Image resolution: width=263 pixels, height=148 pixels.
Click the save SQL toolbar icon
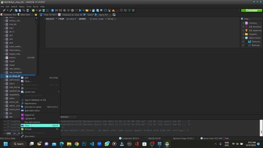tap(93, 10)
